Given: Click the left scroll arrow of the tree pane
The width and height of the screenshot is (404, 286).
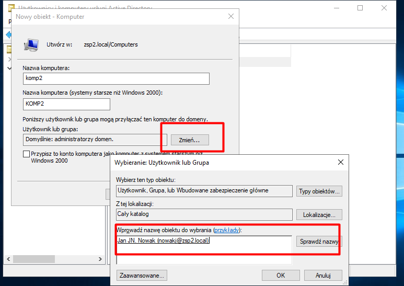Looking at the screenshot, I should click(8, 259).
